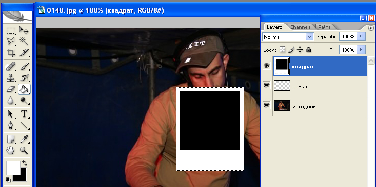The height and width of the screenshot is (187, 376).
Task: Click the white foreground color swatch
Action: [13, 168]
